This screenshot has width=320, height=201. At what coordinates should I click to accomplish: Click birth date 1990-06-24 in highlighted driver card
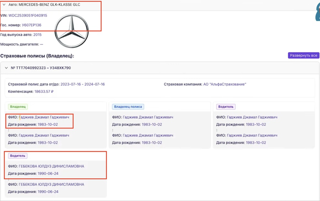pos(48,174)
